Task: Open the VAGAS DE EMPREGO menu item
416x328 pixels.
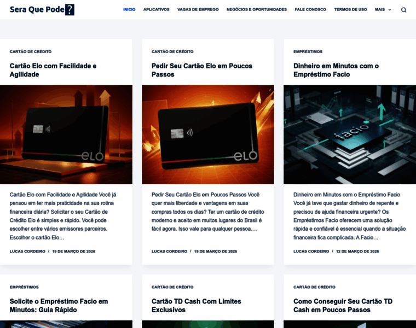Action: pyautogui.click(x=198, y=9)
